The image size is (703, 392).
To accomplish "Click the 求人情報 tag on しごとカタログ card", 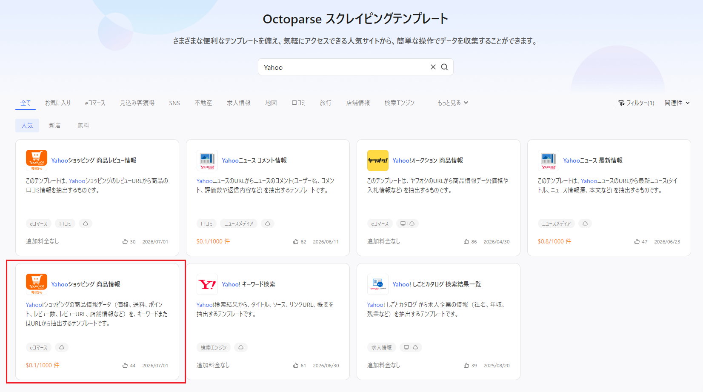I will (382, 347).
